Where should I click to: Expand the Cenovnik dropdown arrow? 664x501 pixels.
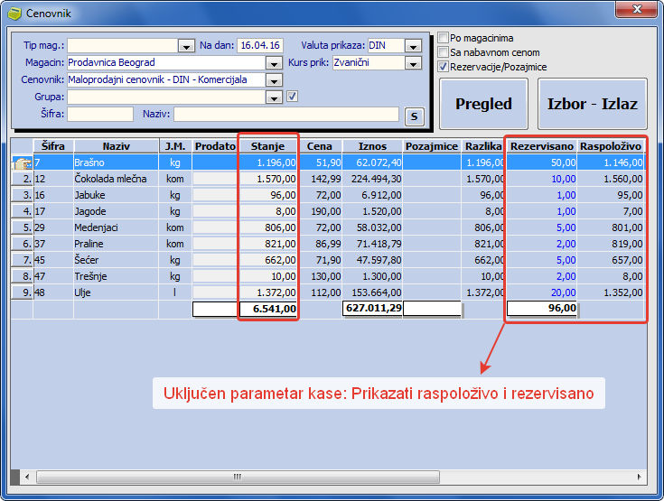point(274,80)
